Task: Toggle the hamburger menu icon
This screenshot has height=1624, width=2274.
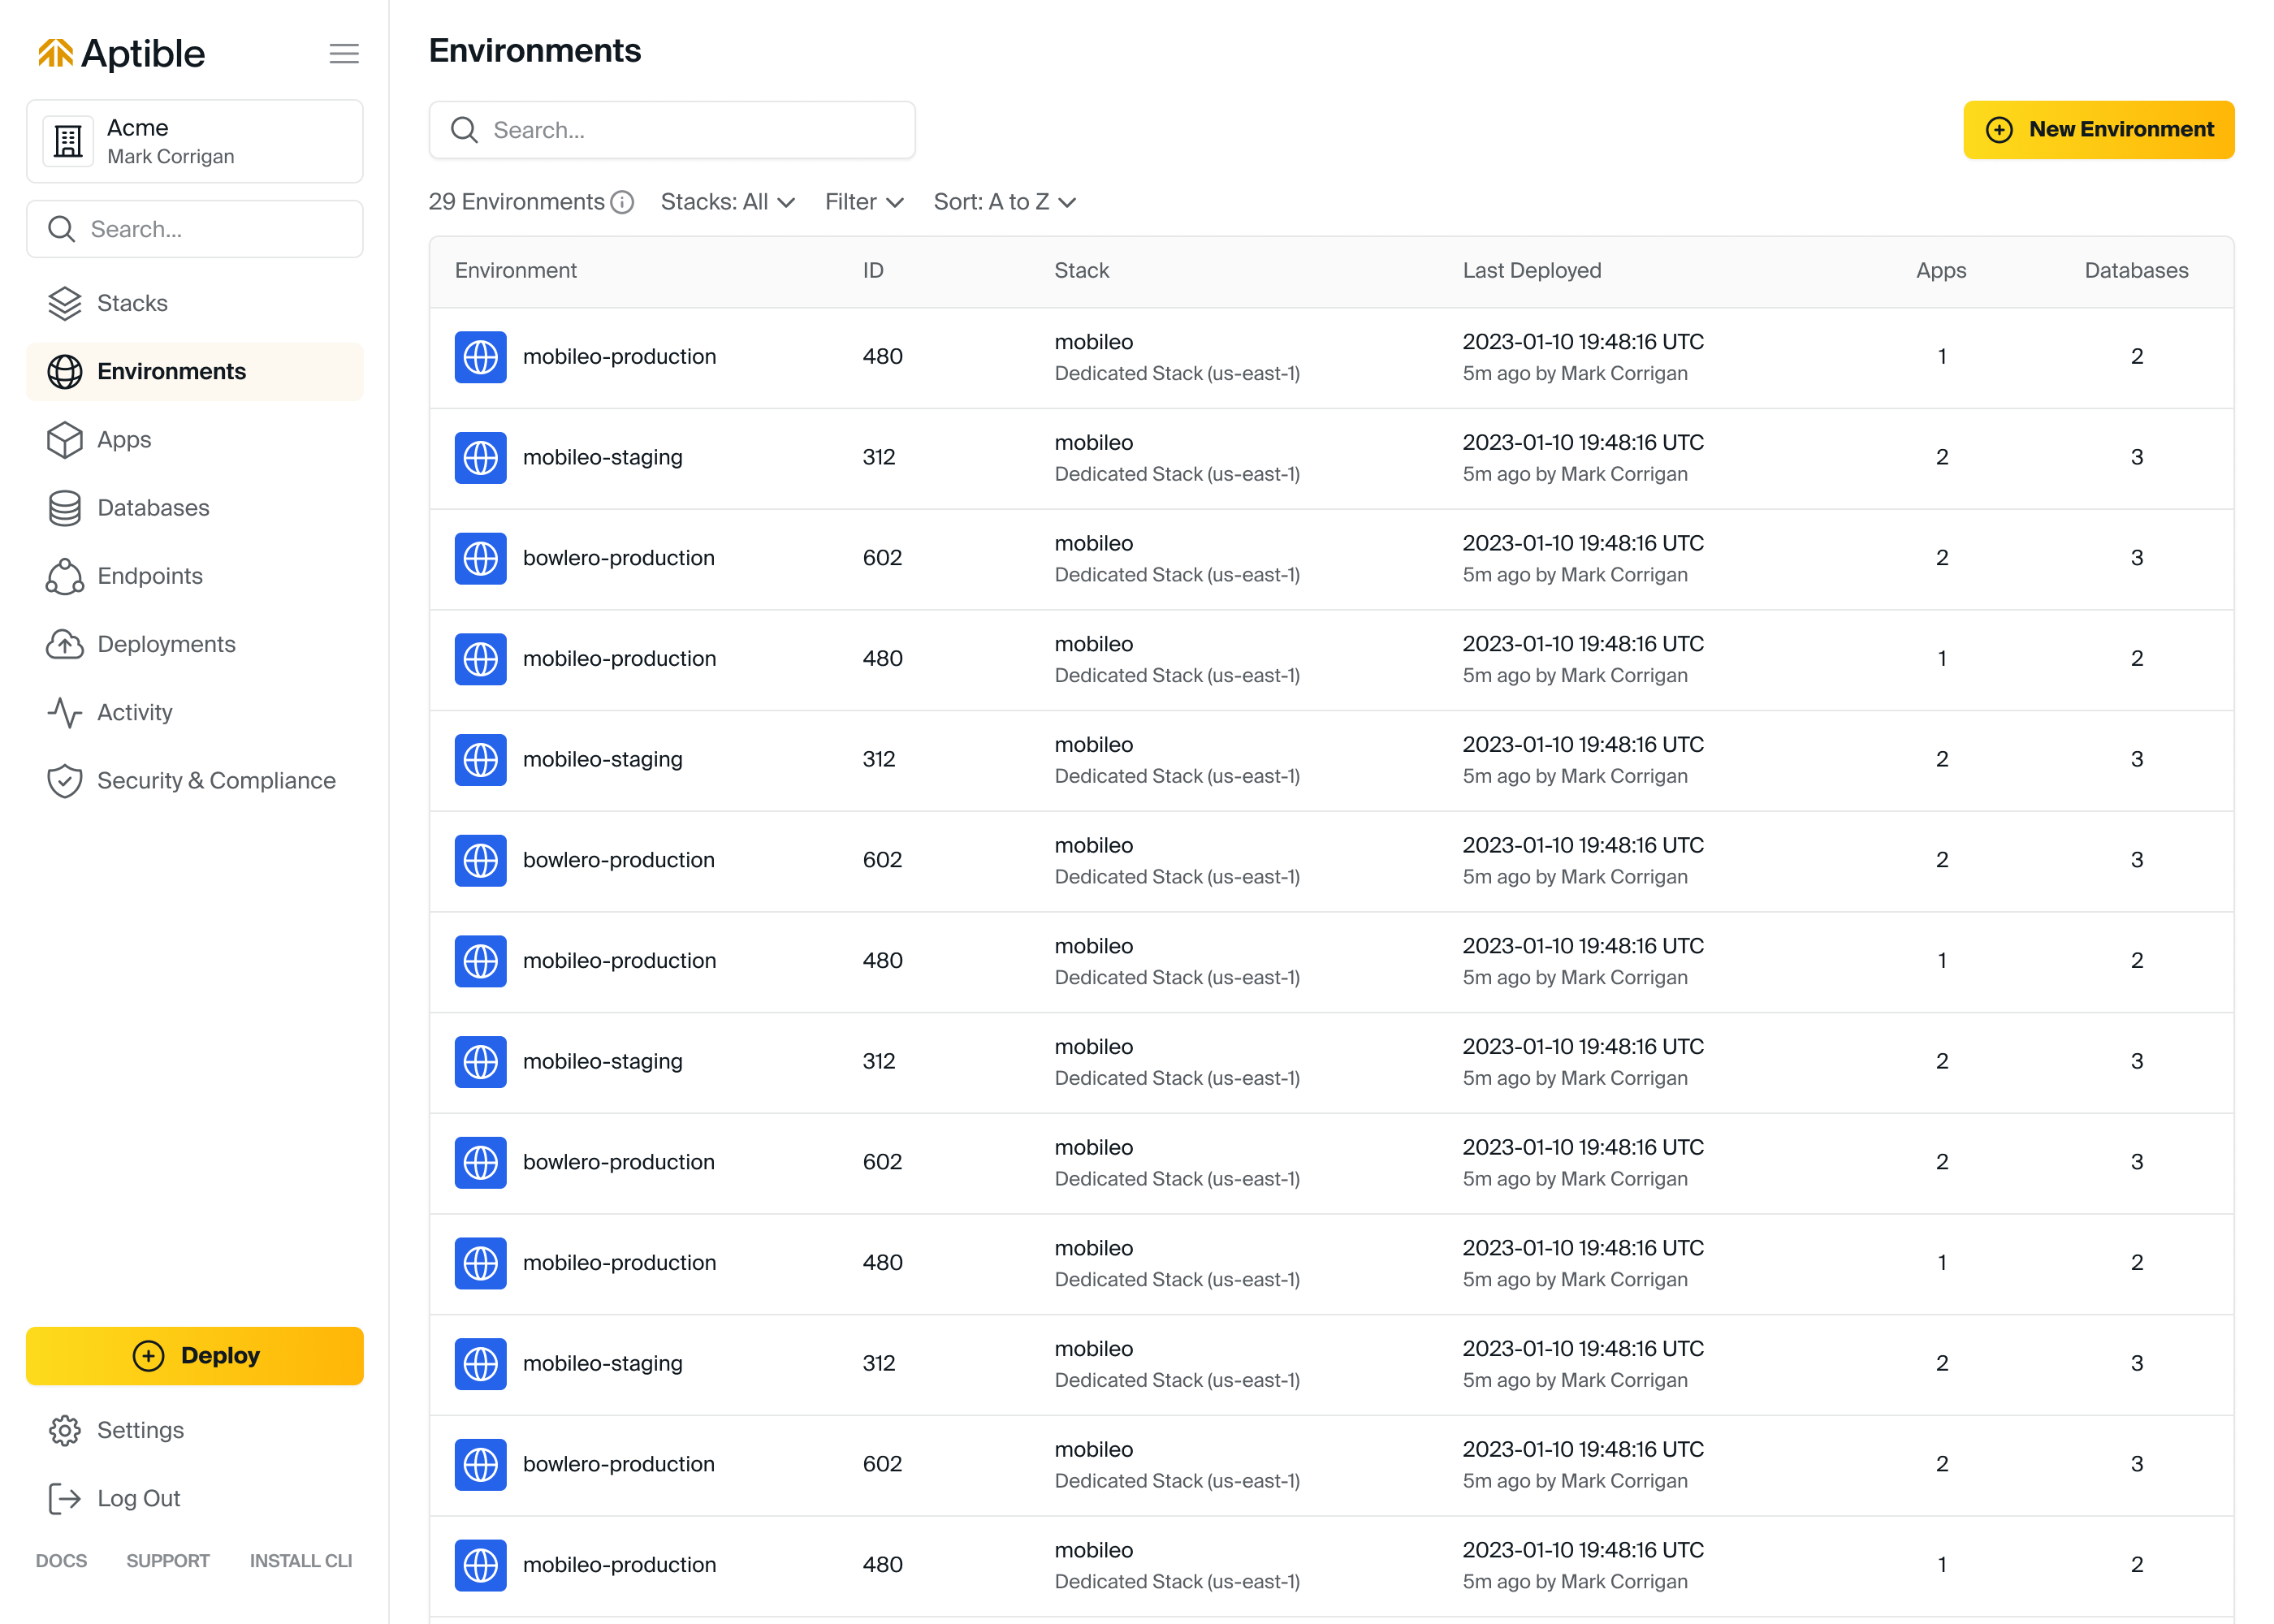Action: pyautogui.click(x=344, y=54)
